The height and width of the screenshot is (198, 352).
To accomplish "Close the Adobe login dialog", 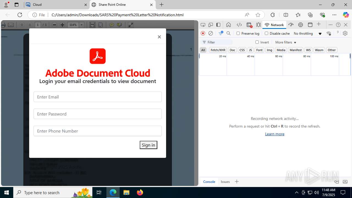I will 159,37.
